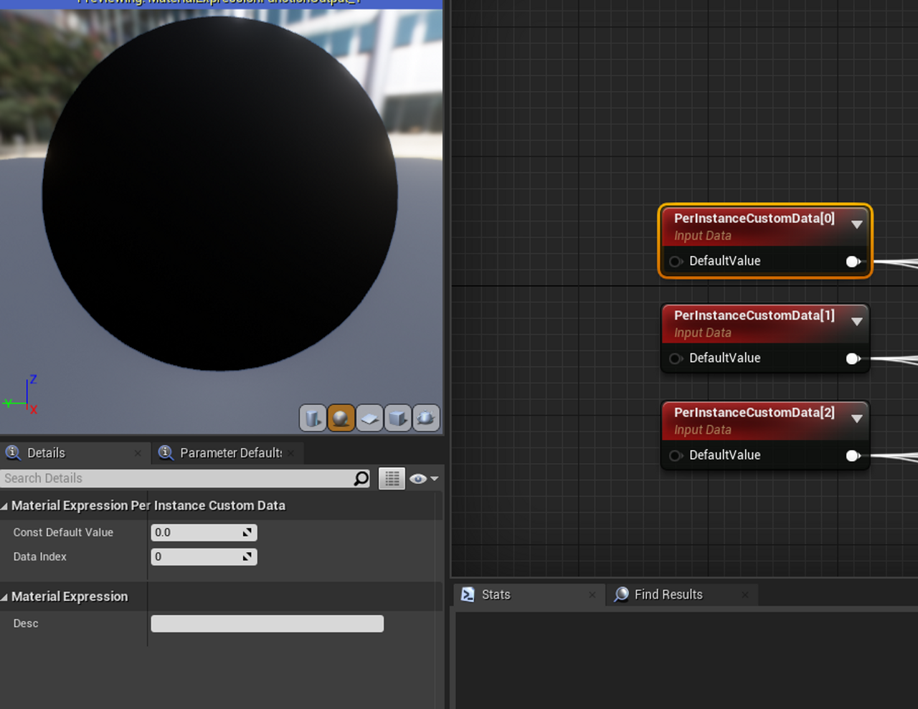Viewport: 918px width, 709px height.
Task: Click DefaultValue input pin on PerInstanceCustomData[0]
Action: click(675, 262)
